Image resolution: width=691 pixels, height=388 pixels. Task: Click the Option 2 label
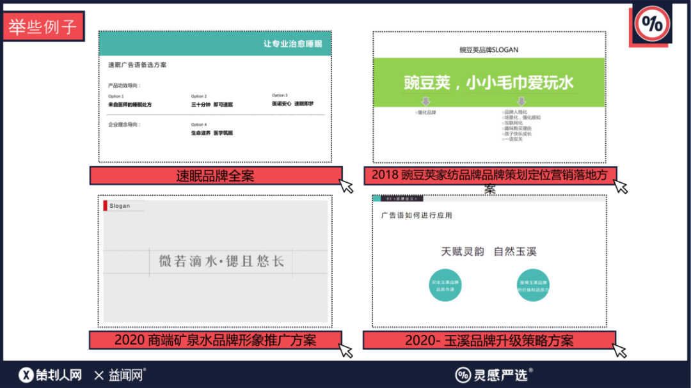[199, 96]
